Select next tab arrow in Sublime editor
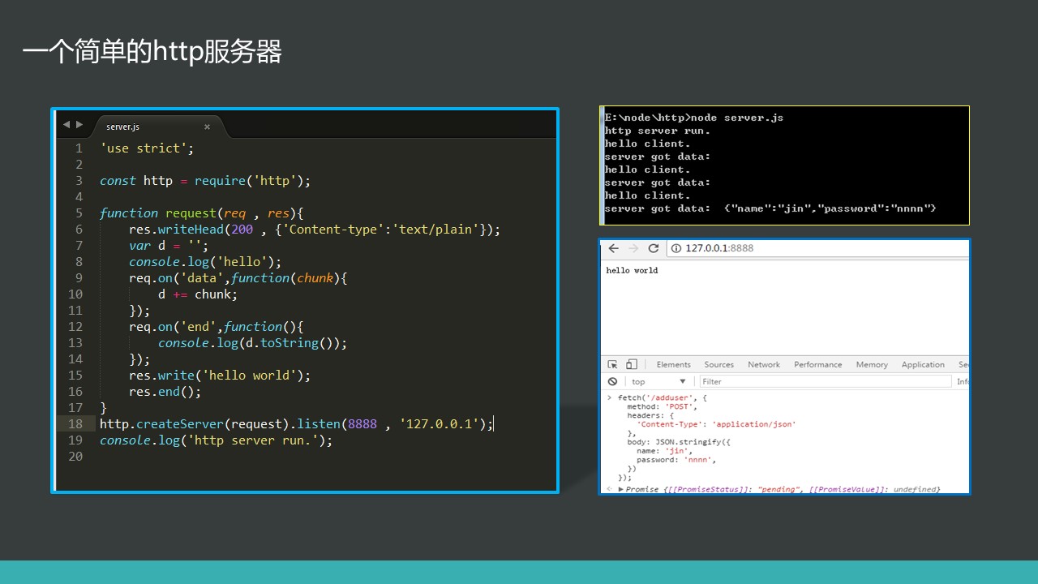Viewport: 1038px width, 584px height. coord(79,125)
